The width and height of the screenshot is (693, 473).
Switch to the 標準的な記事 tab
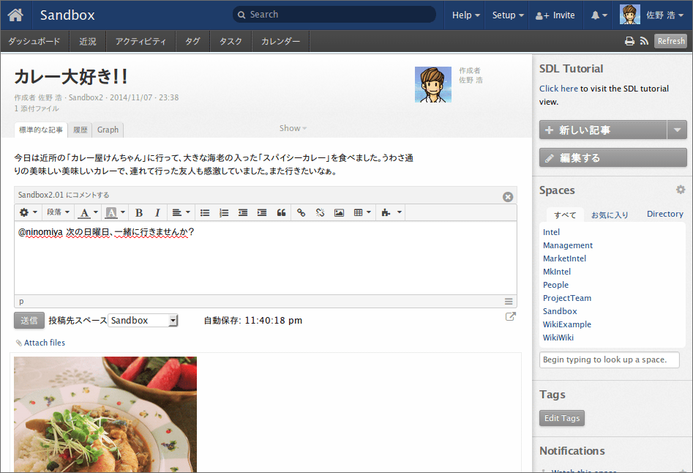[x=41, y=130]
